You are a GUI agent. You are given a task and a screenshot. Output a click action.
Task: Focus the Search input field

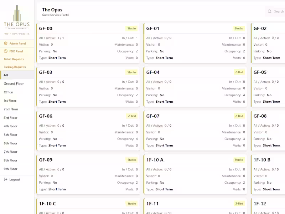275,11
